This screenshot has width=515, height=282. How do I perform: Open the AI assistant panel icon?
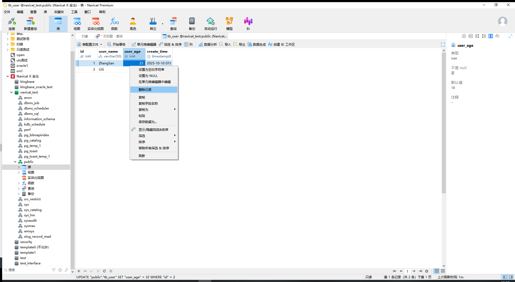[497, 36]
